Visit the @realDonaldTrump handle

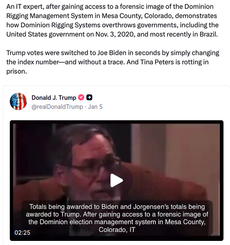coord(57,107)
